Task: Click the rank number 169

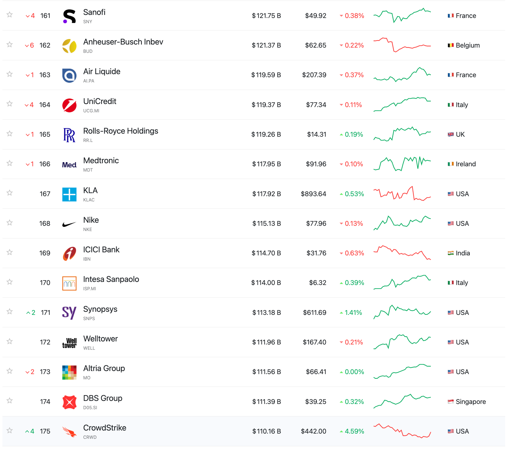Action: tap(45, 253)
